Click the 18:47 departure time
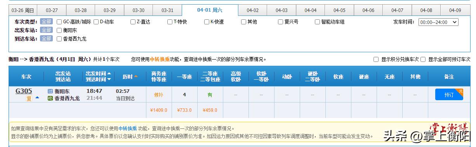 tap(94, 91)
